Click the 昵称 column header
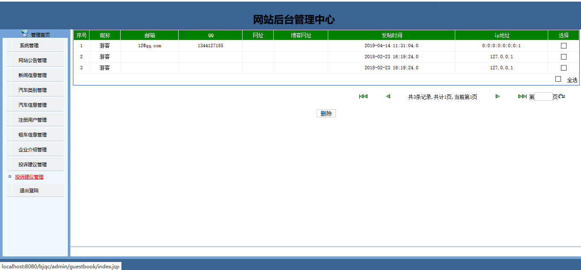Image resolution: width=581 pixels, height=270 pixels. (105, 35)
